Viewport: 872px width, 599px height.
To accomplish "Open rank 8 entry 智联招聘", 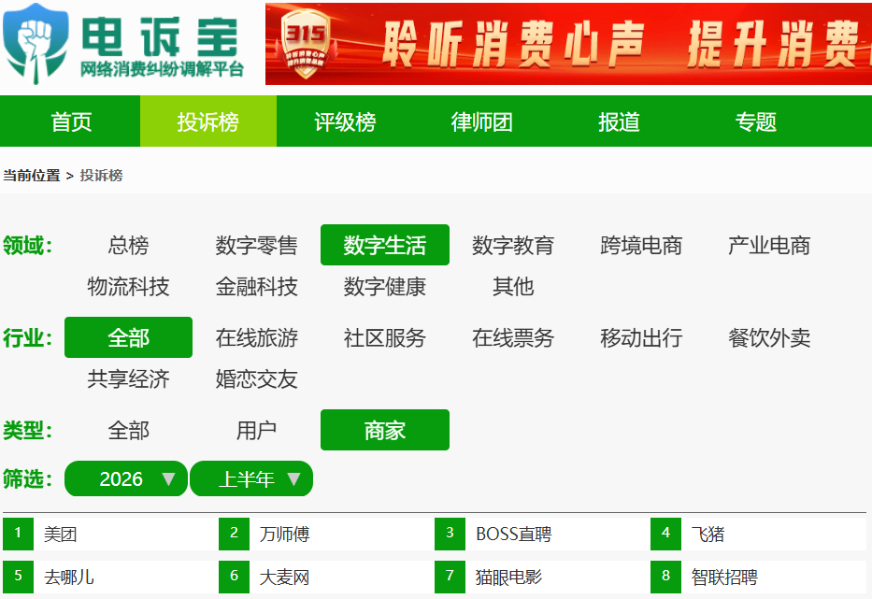I will pos(724,577).
